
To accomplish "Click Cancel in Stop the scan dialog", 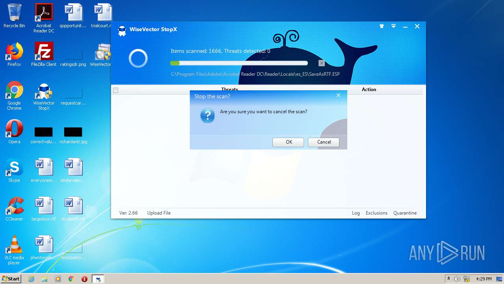I will click(x=324, y=142).
